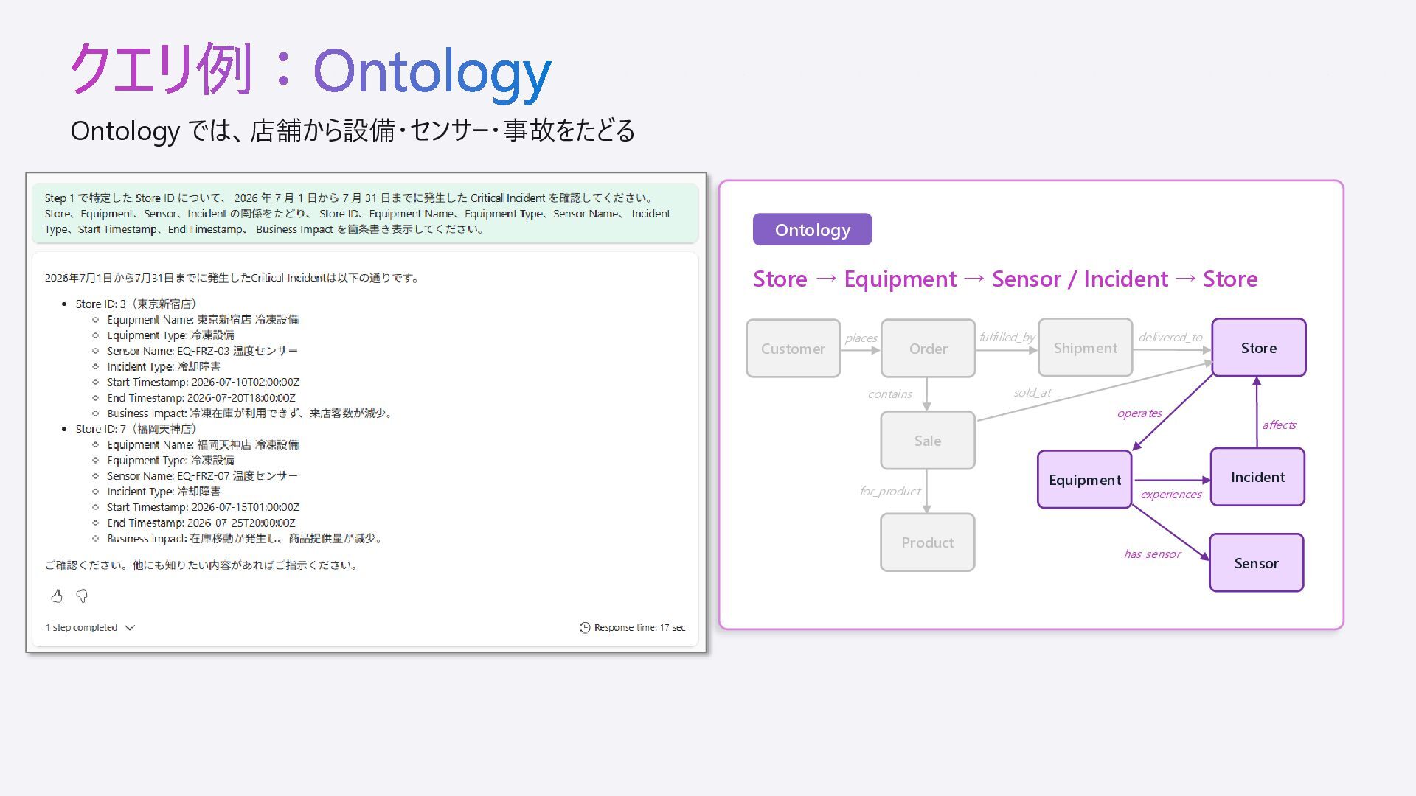The height and width of the screenshot is (796, 1416).
Task: Click 'Sensor Name: EQ-FRZ-03 温度センサー' line
Action: tap(202, 351)
